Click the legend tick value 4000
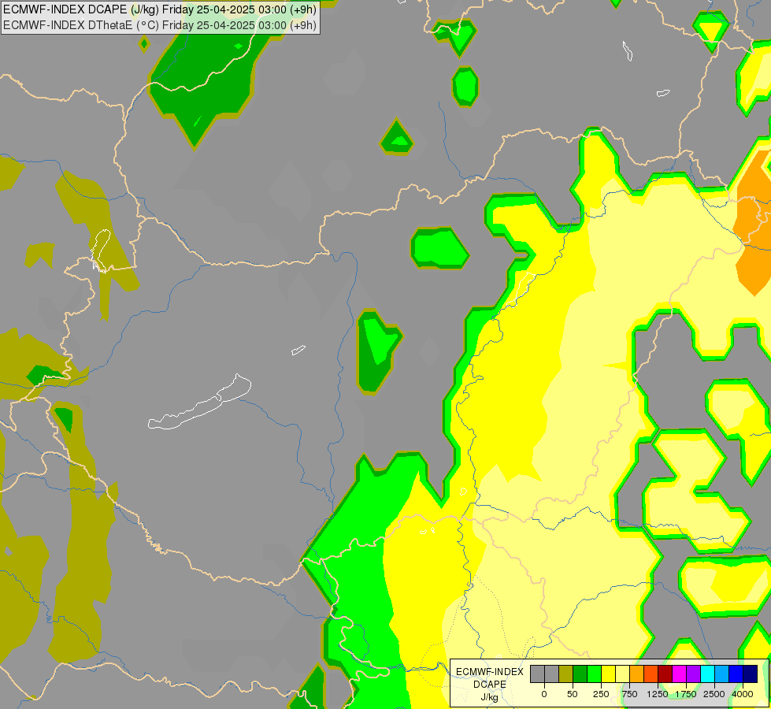Viewport: 771px width, 709px height. [743, 694]
